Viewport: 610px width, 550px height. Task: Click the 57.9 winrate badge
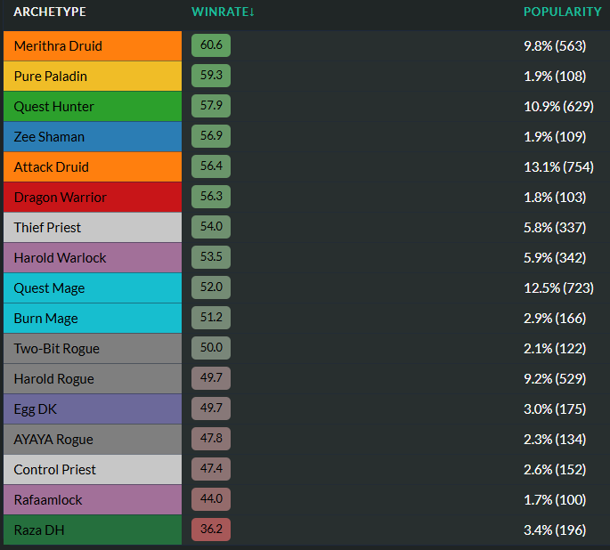pos(211,106)
